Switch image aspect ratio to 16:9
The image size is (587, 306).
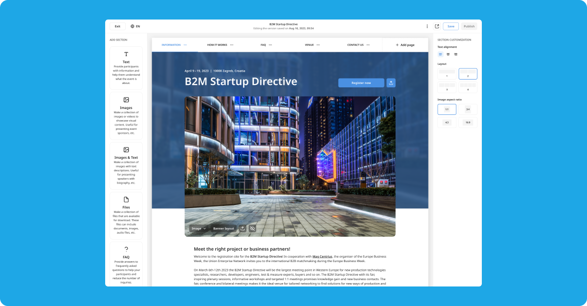468,122
